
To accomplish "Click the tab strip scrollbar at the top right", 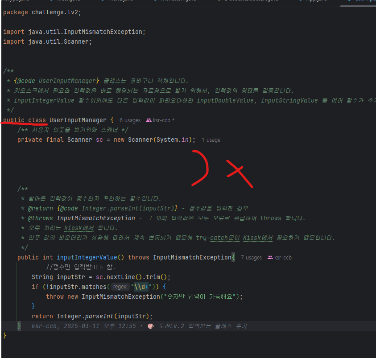I will [x=358, y=6].
